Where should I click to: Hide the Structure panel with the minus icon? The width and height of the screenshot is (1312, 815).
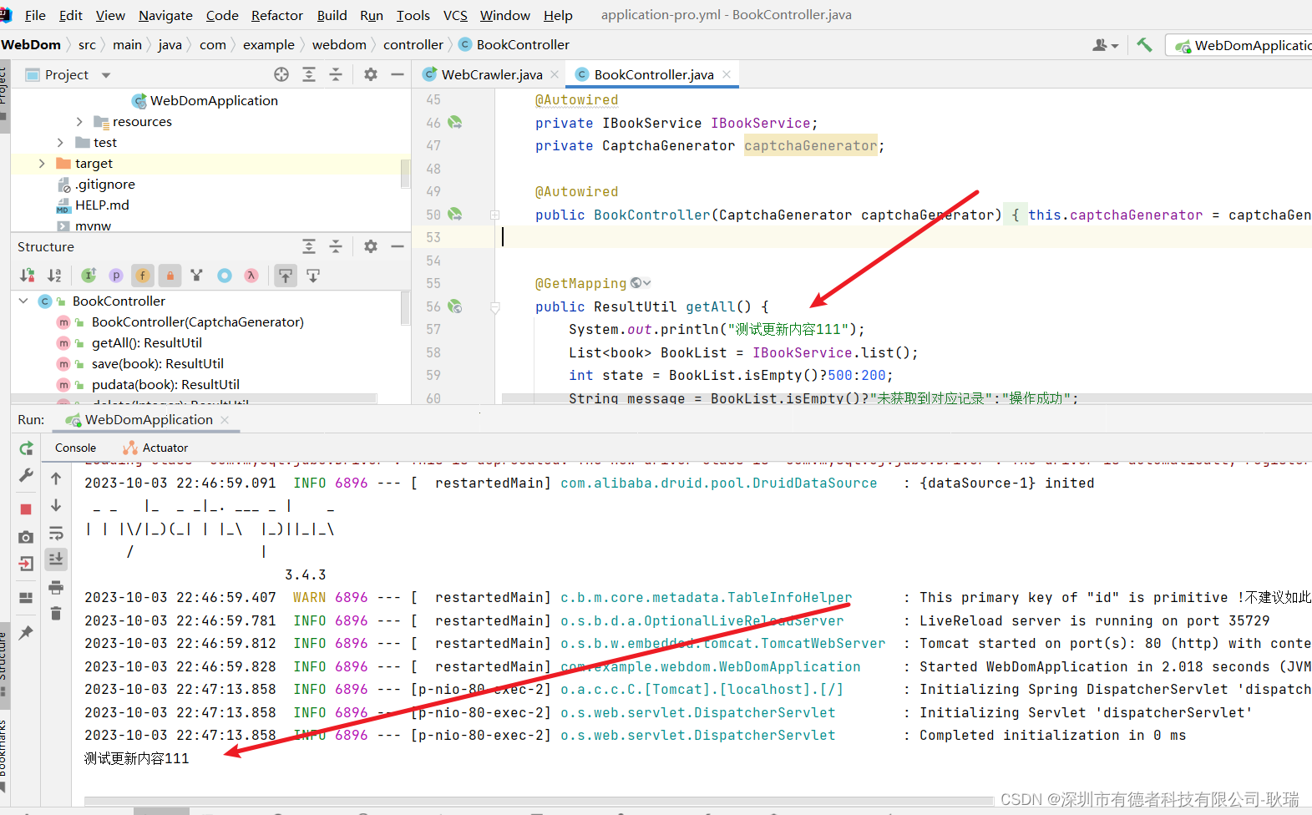(398, 246)
